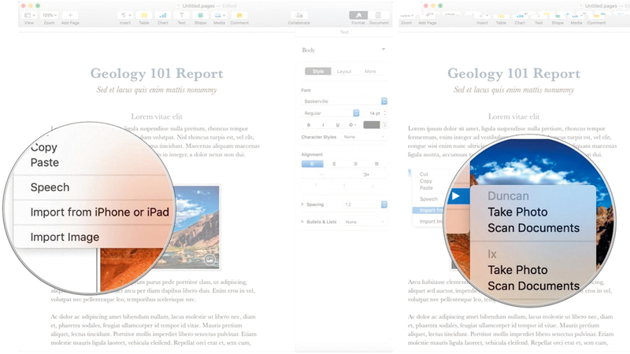
Task: Expand the Spacing disclosure triangle
Action: point(304,204)
